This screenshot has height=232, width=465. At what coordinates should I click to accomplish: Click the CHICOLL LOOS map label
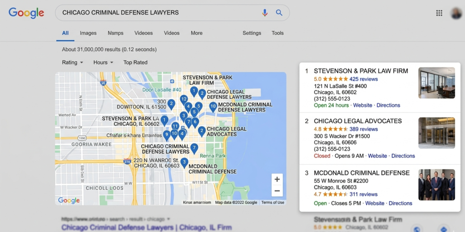104,188
